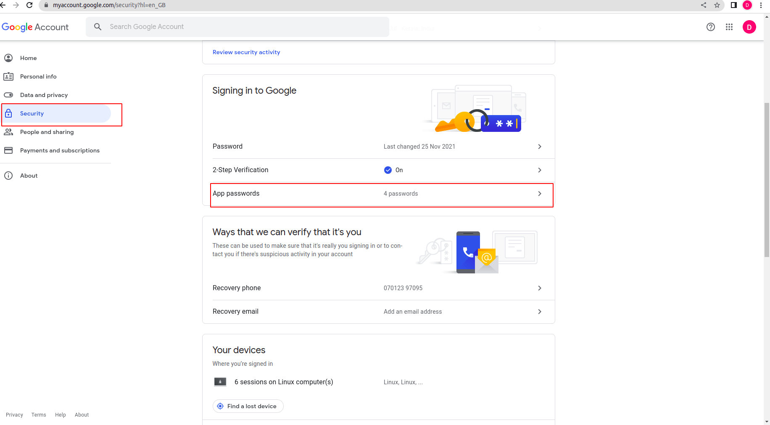The width and height of the screenshot is (770, 425).
Task: Click the target icon in Find a lost device
Action: tap(220, 406)
